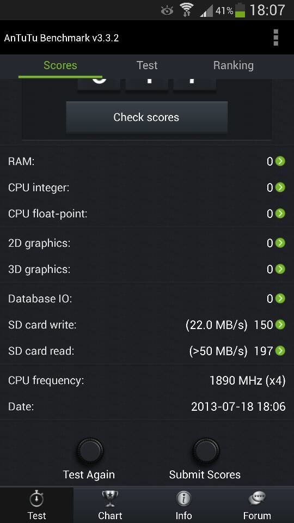Expand 2D graphics score green arrow
Image resolution: width=294 pixels, height=523 pixels.
point(280,243)
